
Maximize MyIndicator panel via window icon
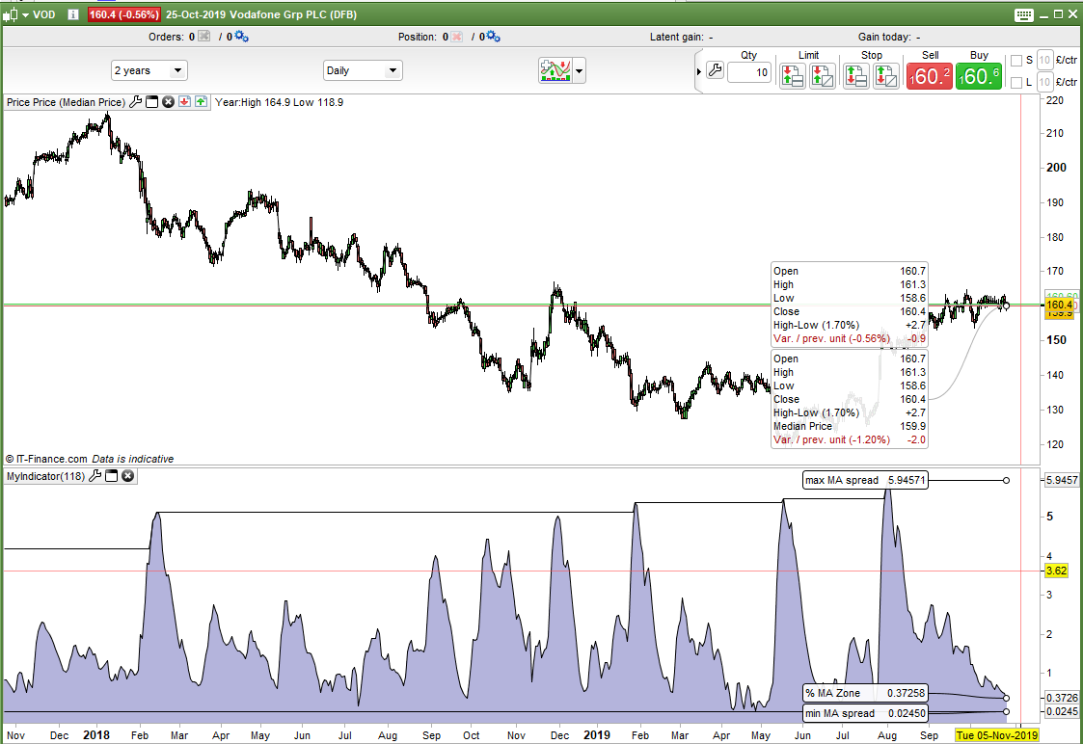pos(111,475)
